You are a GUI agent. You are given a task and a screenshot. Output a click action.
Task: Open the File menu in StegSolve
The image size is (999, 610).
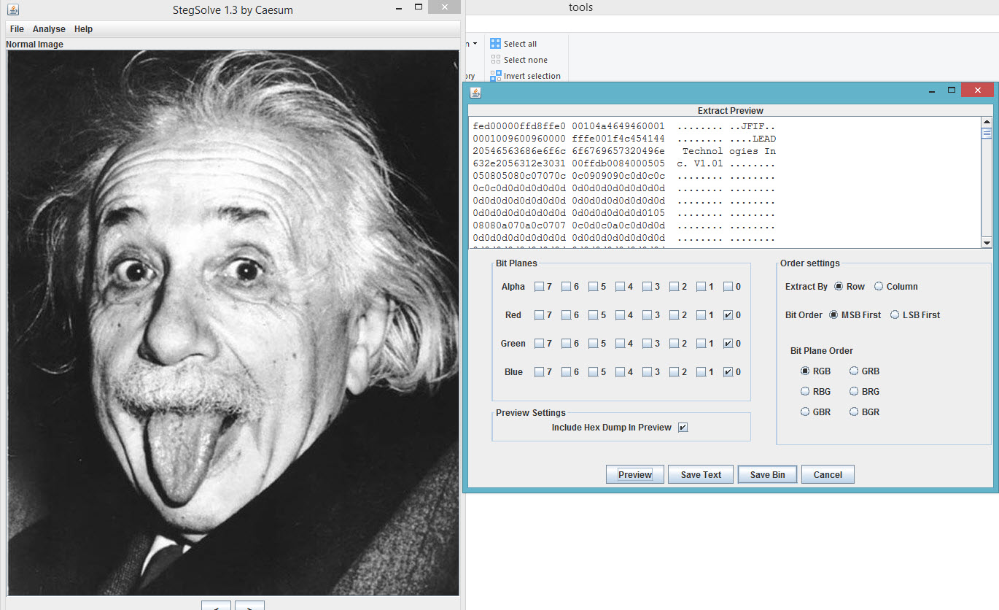pyautogui.click(x=17, y=29)
